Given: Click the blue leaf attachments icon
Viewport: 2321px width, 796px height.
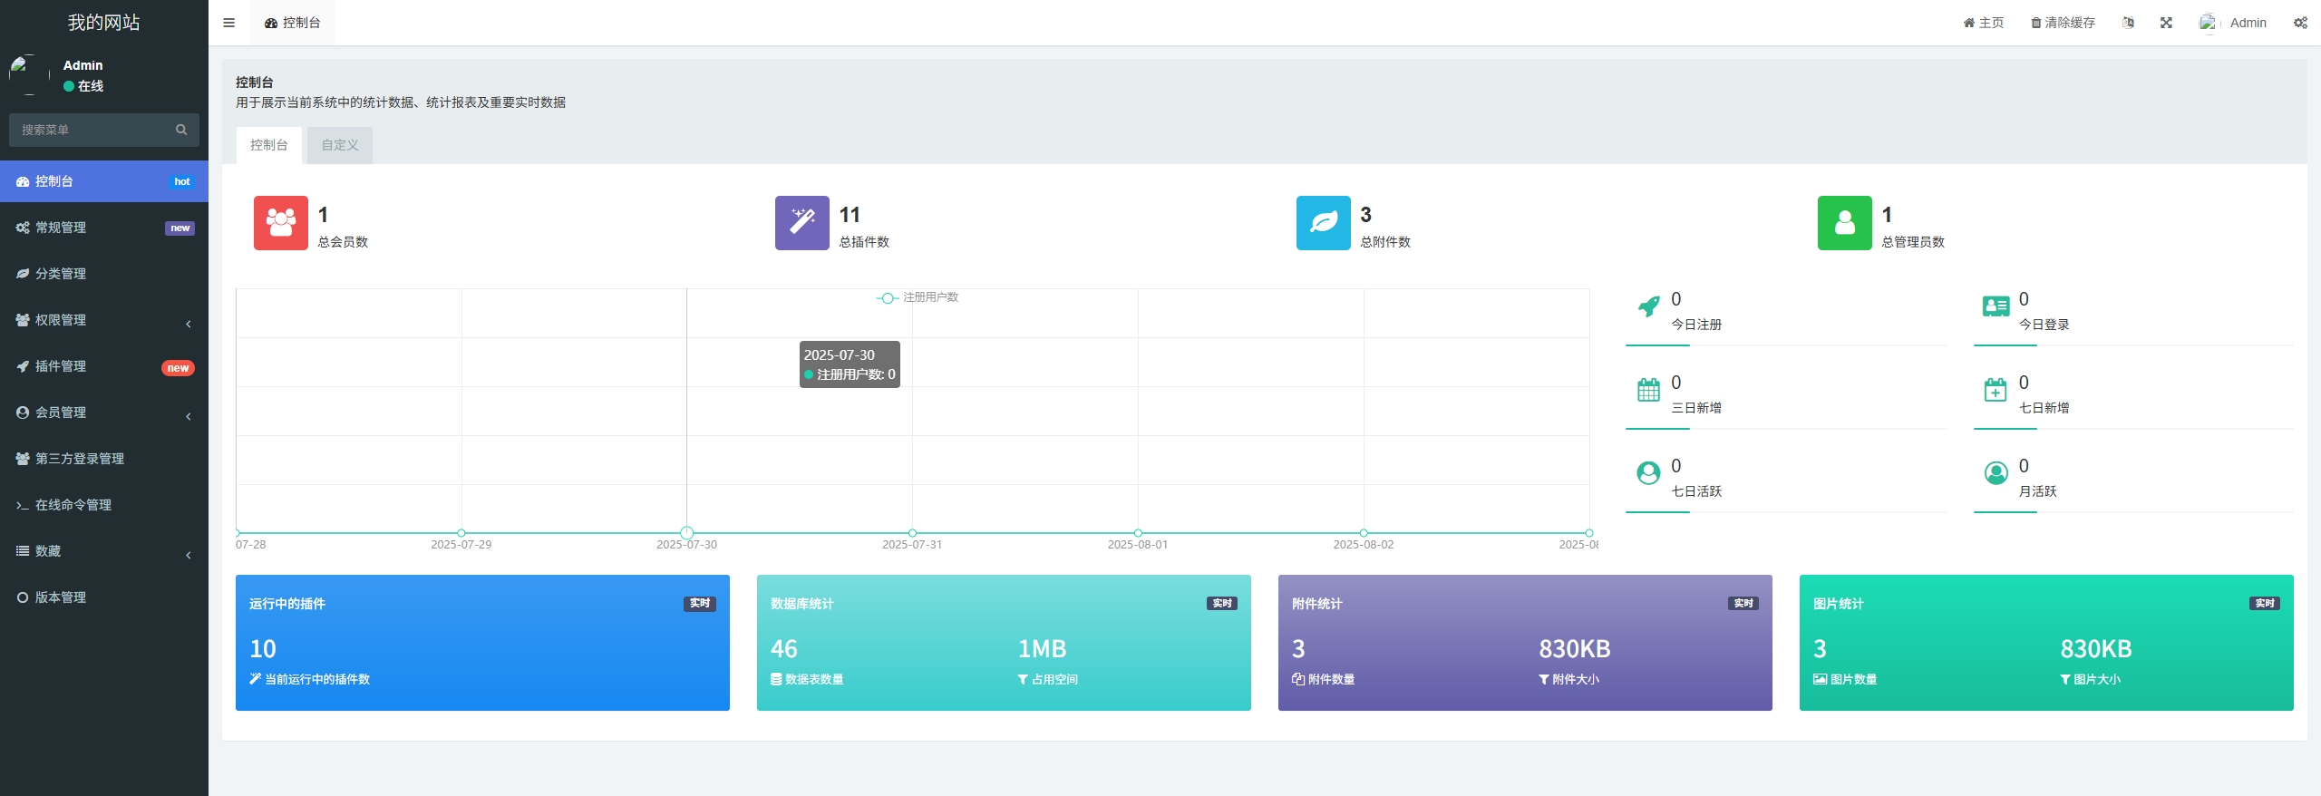Looking at the screenshot, I should coord(1323,223).
